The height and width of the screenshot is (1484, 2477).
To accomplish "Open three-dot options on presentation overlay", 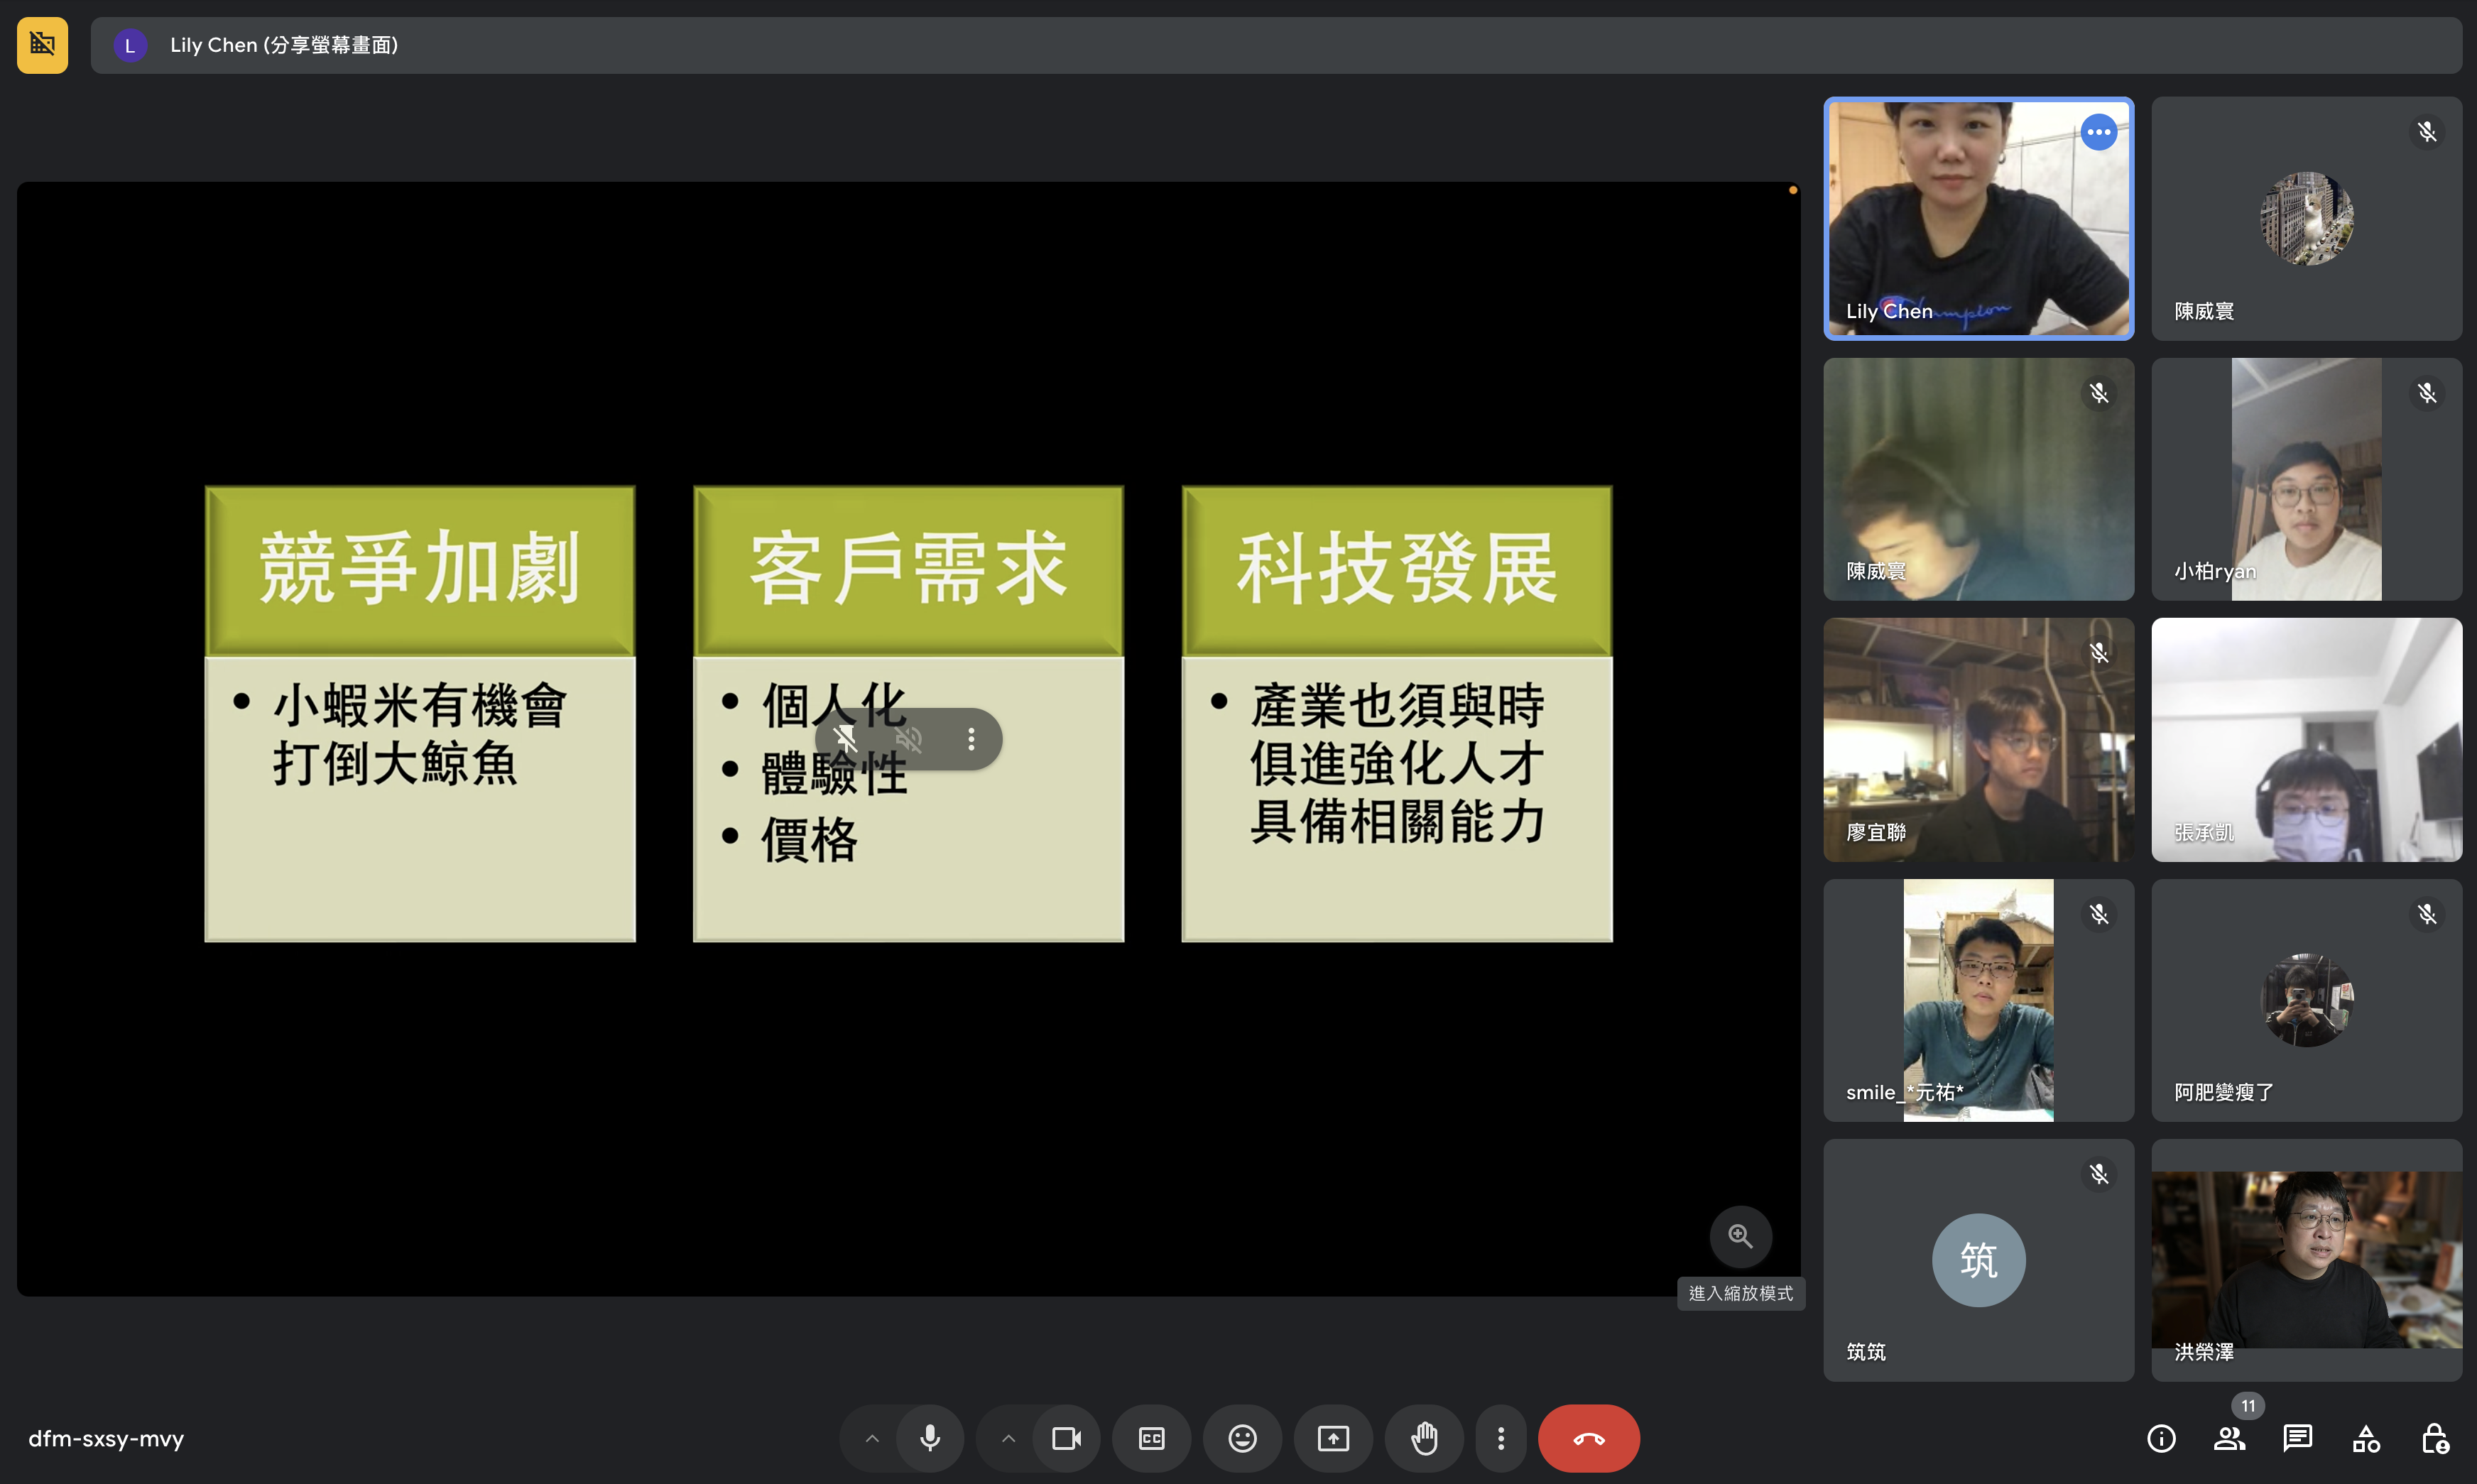I will pos(971,739).
